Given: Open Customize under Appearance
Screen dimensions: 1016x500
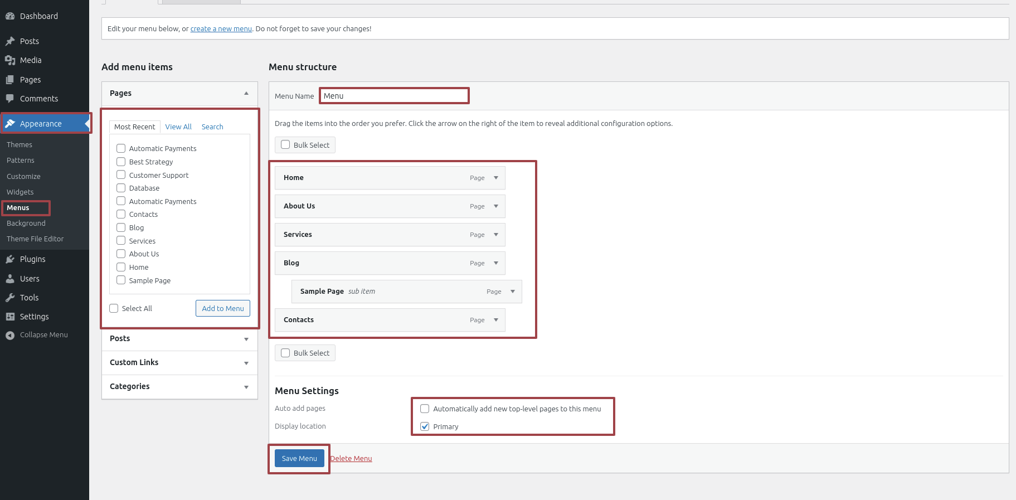Looking at the screenshot, I should point(23,176).
